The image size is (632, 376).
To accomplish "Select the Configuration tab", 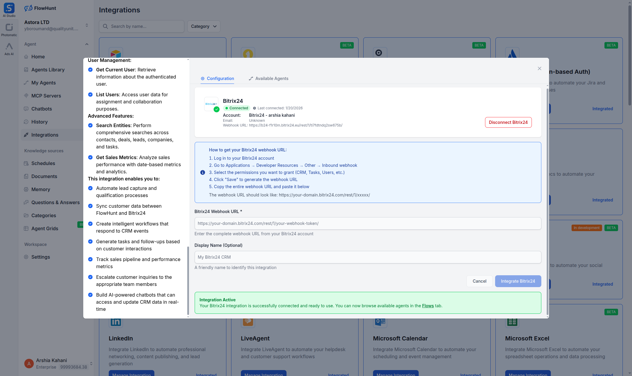I will [x=217, y=79].
